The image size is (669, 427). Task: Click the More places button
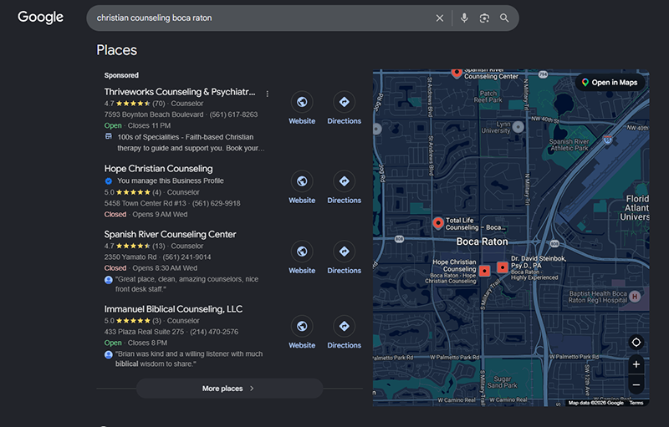click(x=229, y=389)
